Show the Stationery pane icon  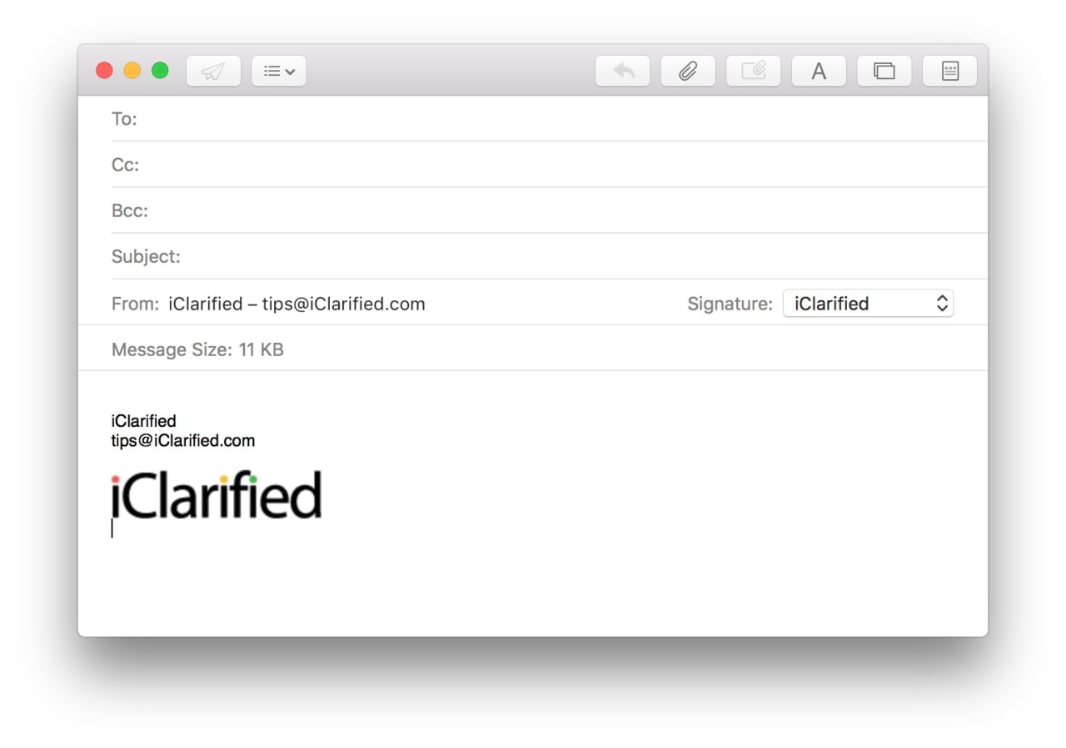tap(949, 72)
